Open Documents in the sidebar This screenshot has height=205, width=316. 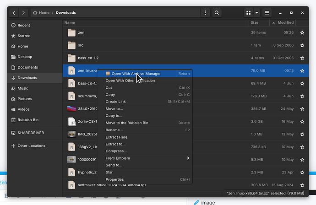(35, 67)
